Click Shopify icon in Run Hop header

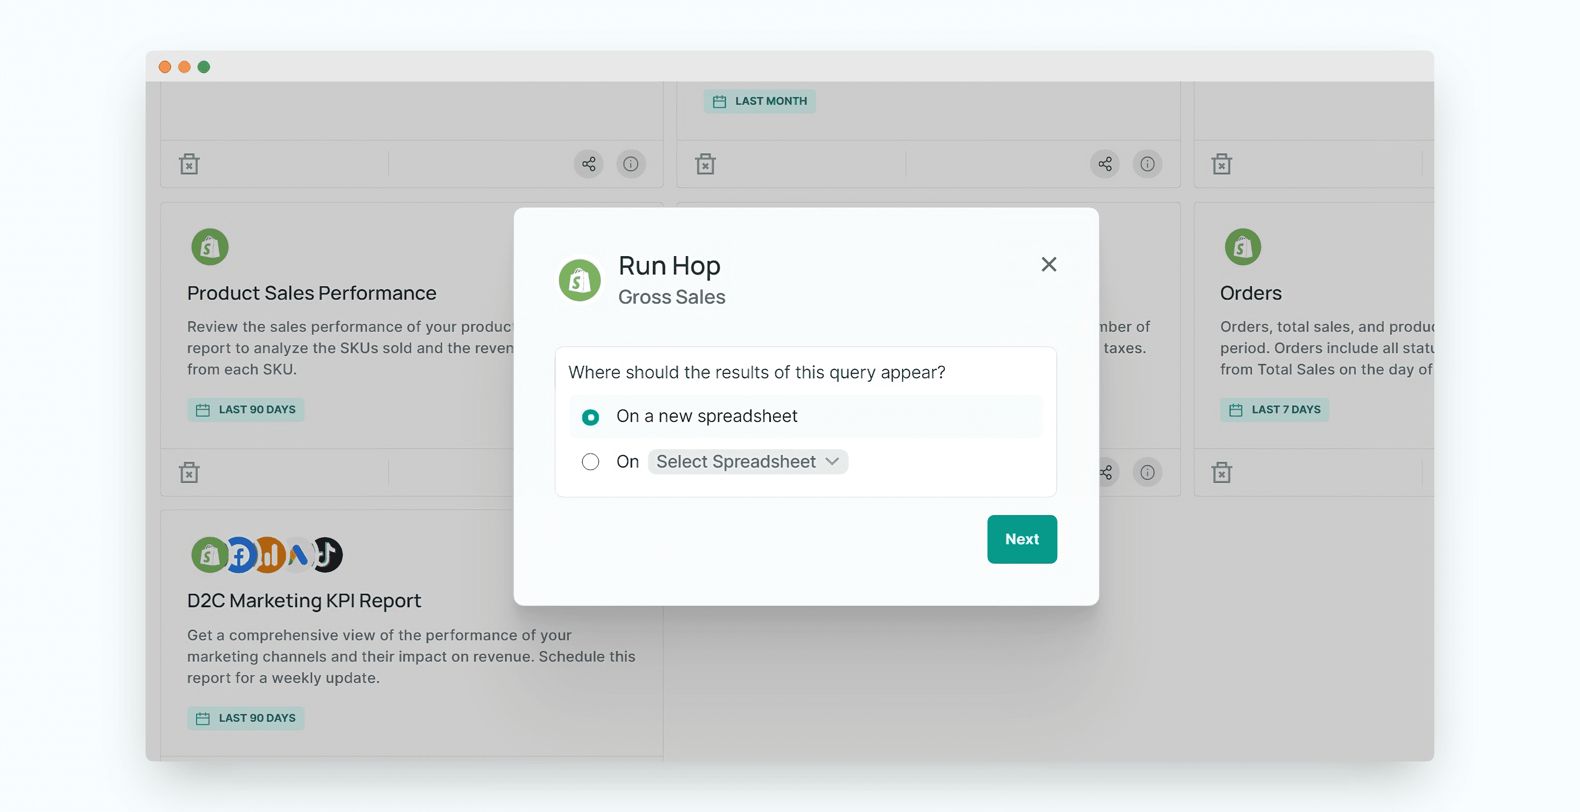click(579, 280)
